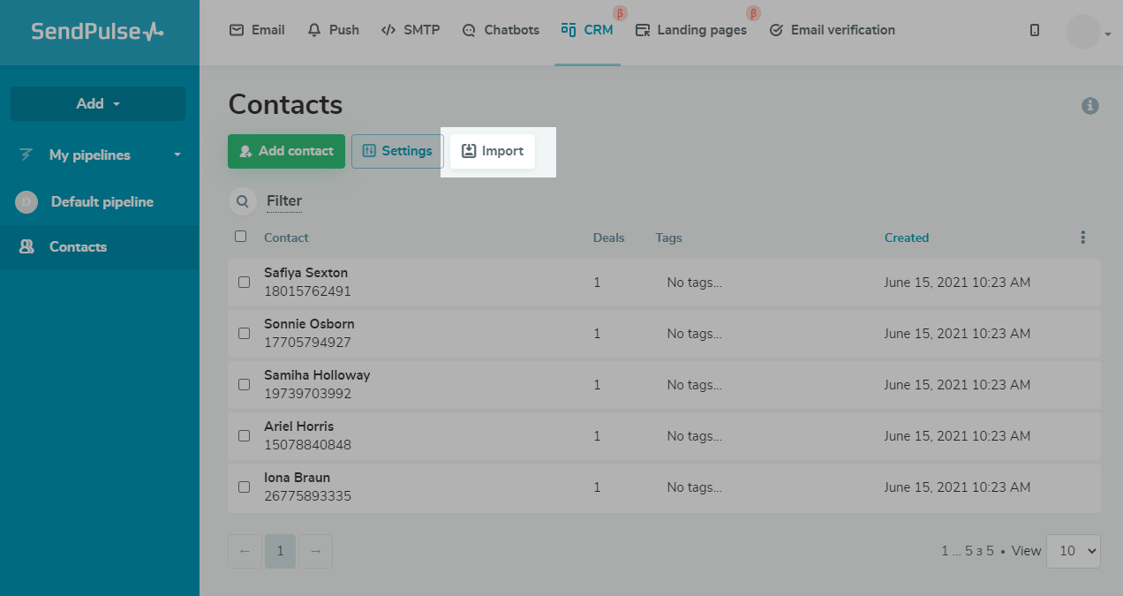Click No tags in Iona Braun row
The width and height of the screenshot is (1123, 596).
point(694,487)
